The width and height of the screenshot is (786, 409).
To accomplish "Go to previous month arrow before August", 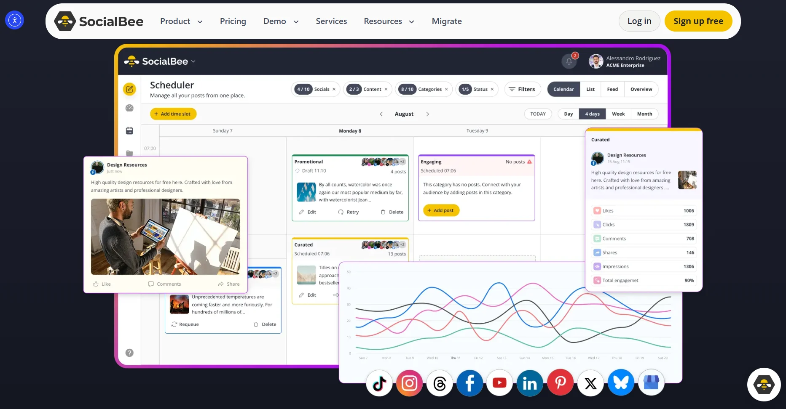I will click(381, 114).
